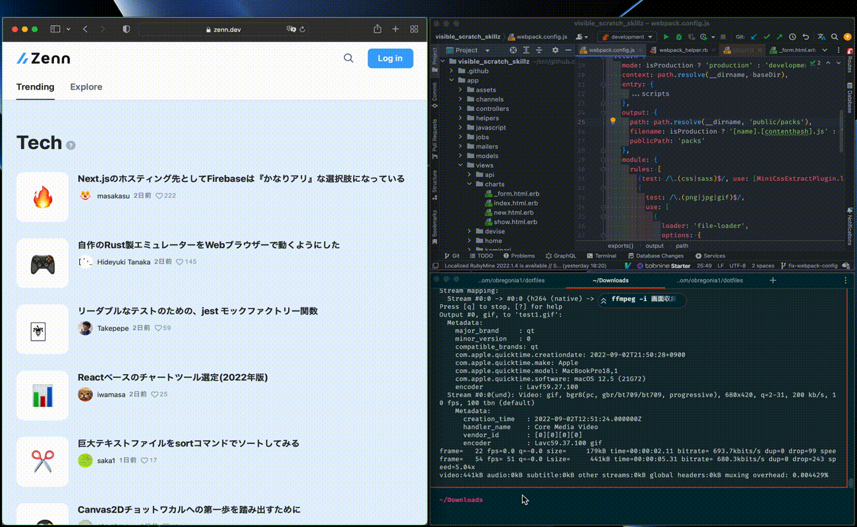
Task: Click the help icon next to Tech
Action: pyautogui.click(x=71, y=145)
